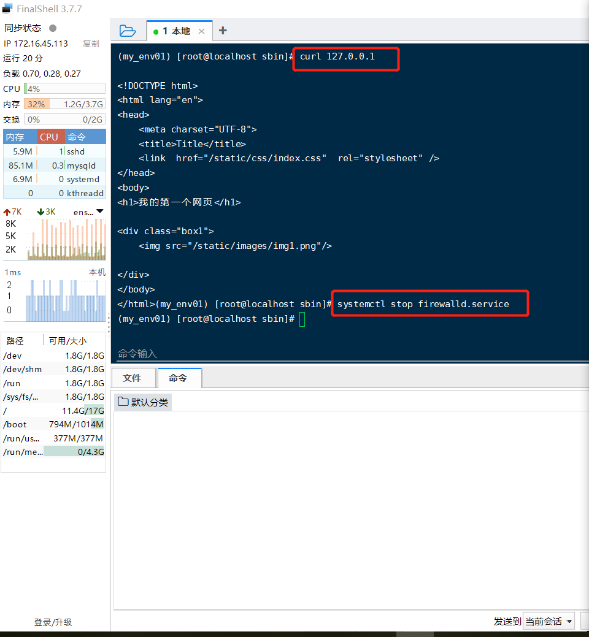Switch to the 文件 bottom tab
This screenshot has height=637, width=589.
coord(133,378)
